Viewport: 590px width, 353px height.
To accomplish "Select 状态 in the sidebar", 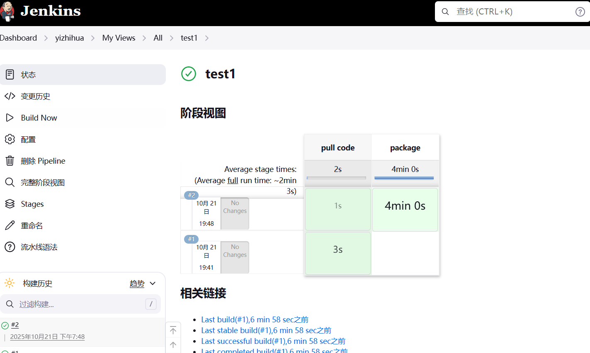I will click(x=83, y=75).
